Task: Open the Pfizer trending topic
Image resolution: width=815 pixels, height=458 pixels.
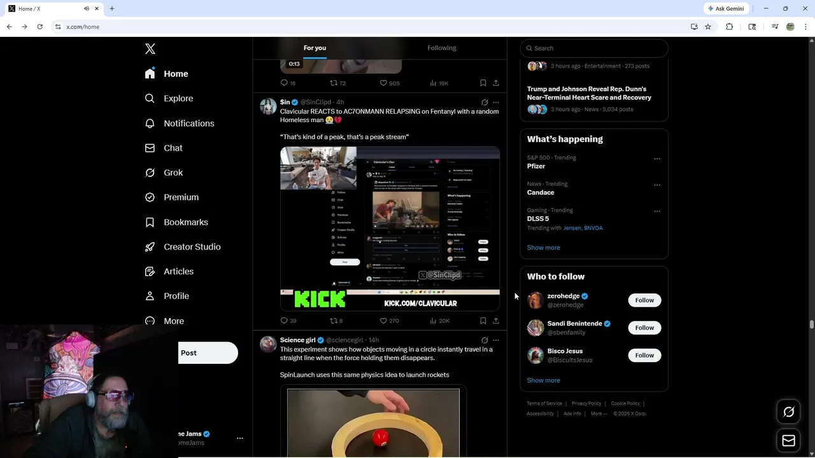Action: point(536,166)
